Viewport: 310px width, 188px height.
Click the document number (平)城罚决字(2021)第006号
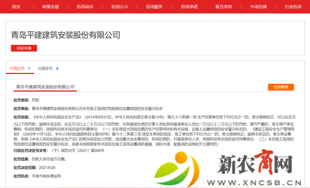[x=78, y=151]
